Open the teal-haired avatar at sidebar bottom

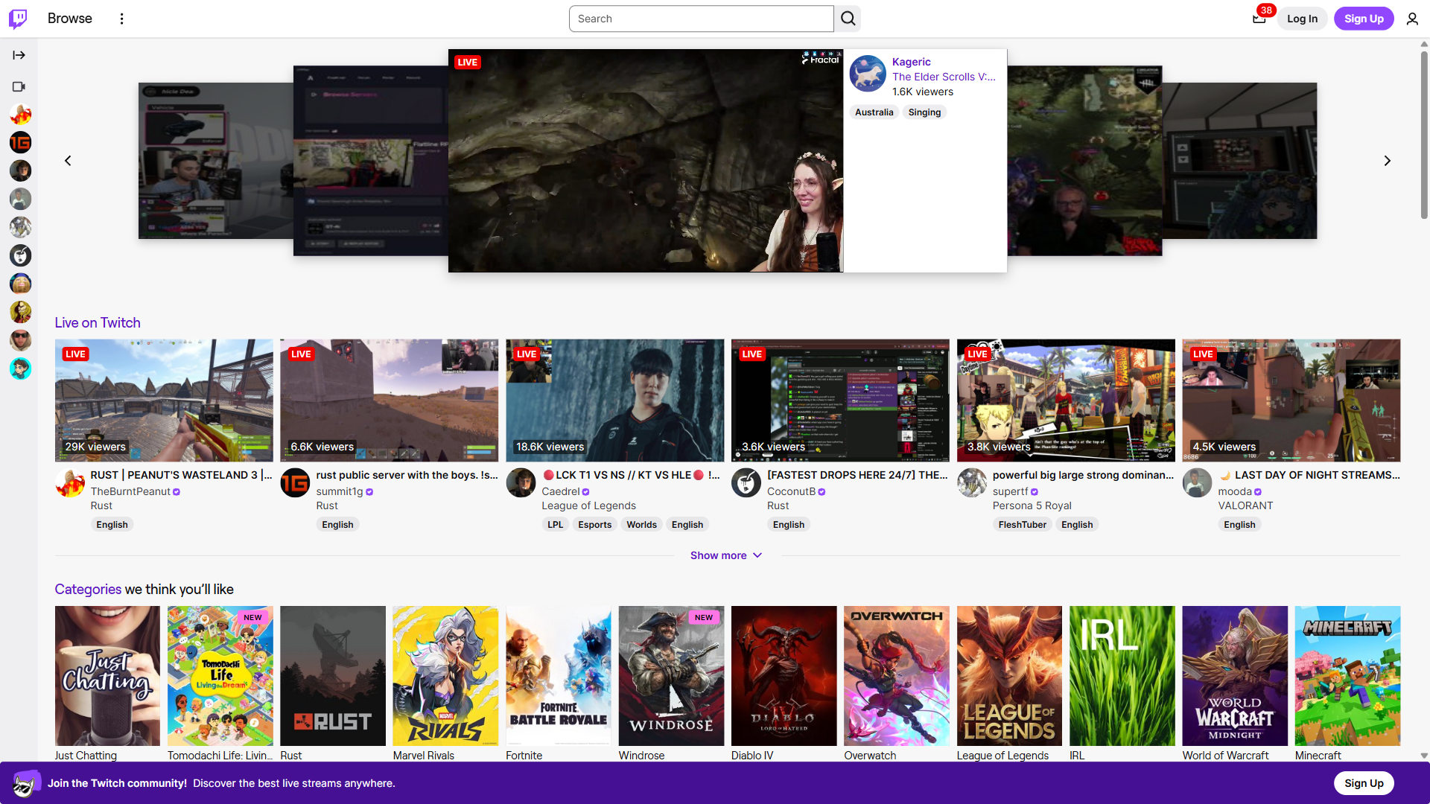20,368
